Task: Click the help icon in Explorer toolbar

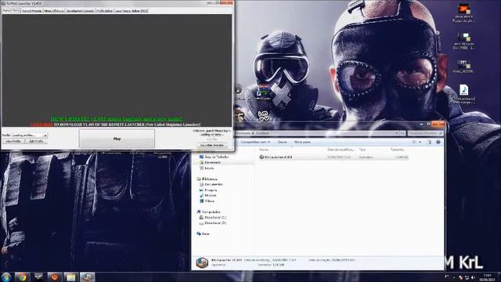Action: pyautogui.click(x=438, y=142)
